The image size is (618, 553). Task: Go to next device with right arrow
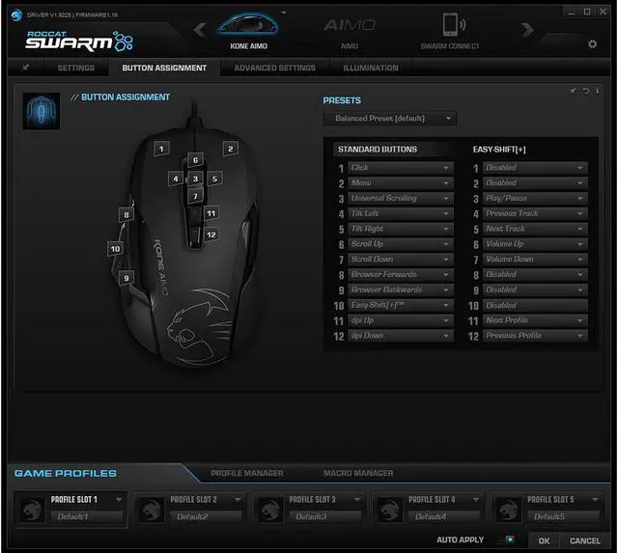(x=527, y=30)
